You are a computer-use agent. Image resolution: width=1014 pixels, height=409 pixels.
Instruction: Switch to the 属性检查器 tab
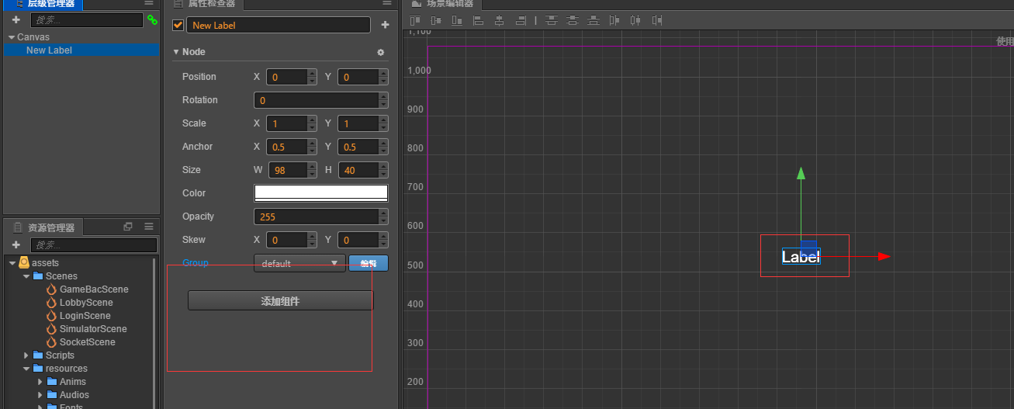pyautogui.click(x=205, y=4)
